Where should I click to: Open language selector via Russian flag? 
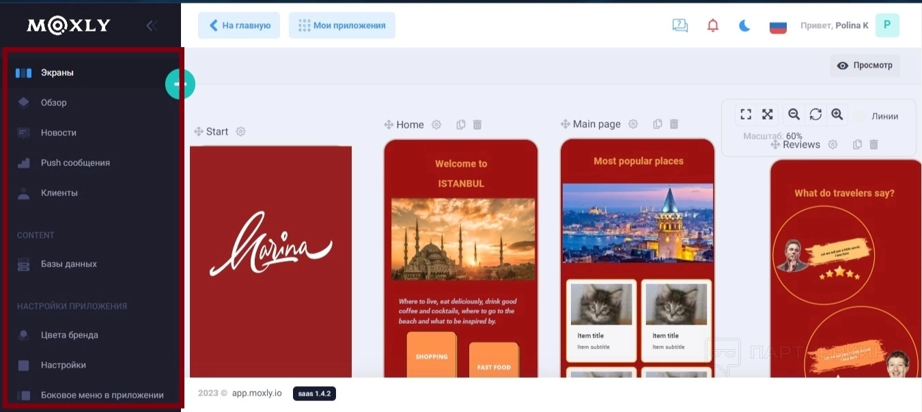click(778, 26)
